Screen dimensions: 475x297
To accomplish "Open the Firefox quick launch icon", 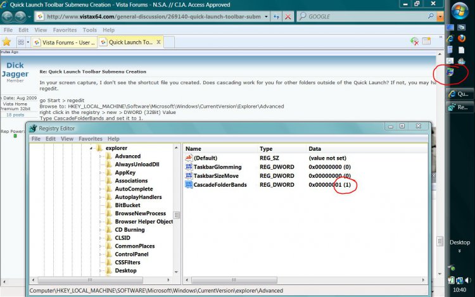I will coord(461,38).
